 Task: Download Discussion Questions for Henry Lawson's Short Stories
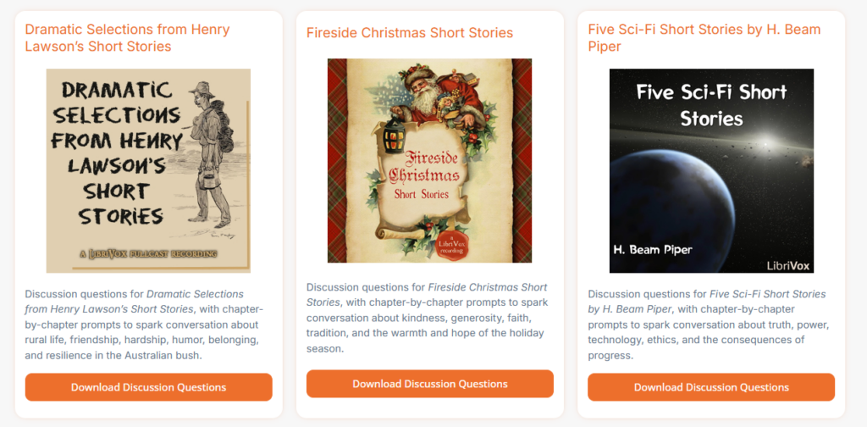point(148,387)
